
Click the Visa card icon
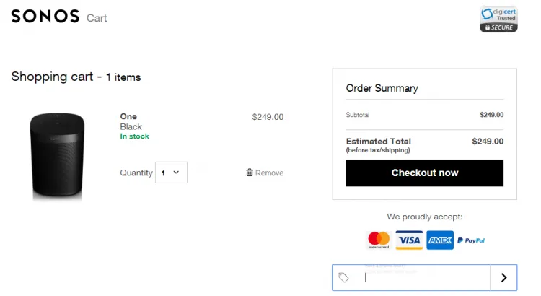[409, 240]
